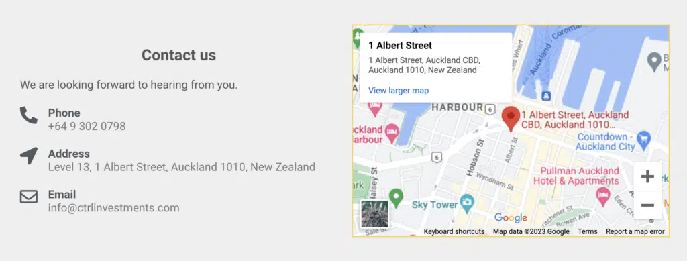
Task: Click the Countdown shopping cart icon
Action: click(x=644, y=139)
